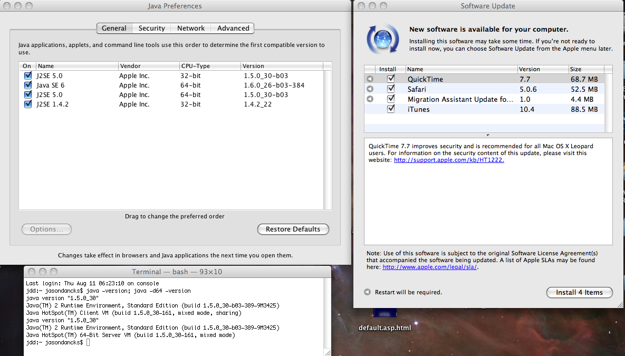625x356 pixels.
Task: Select Migration Assistant Update row name
Action: (x=460, y=99)
